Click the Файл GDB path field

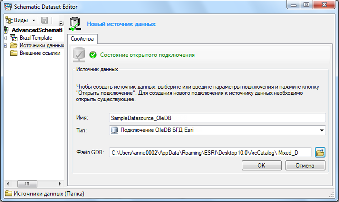210,153
